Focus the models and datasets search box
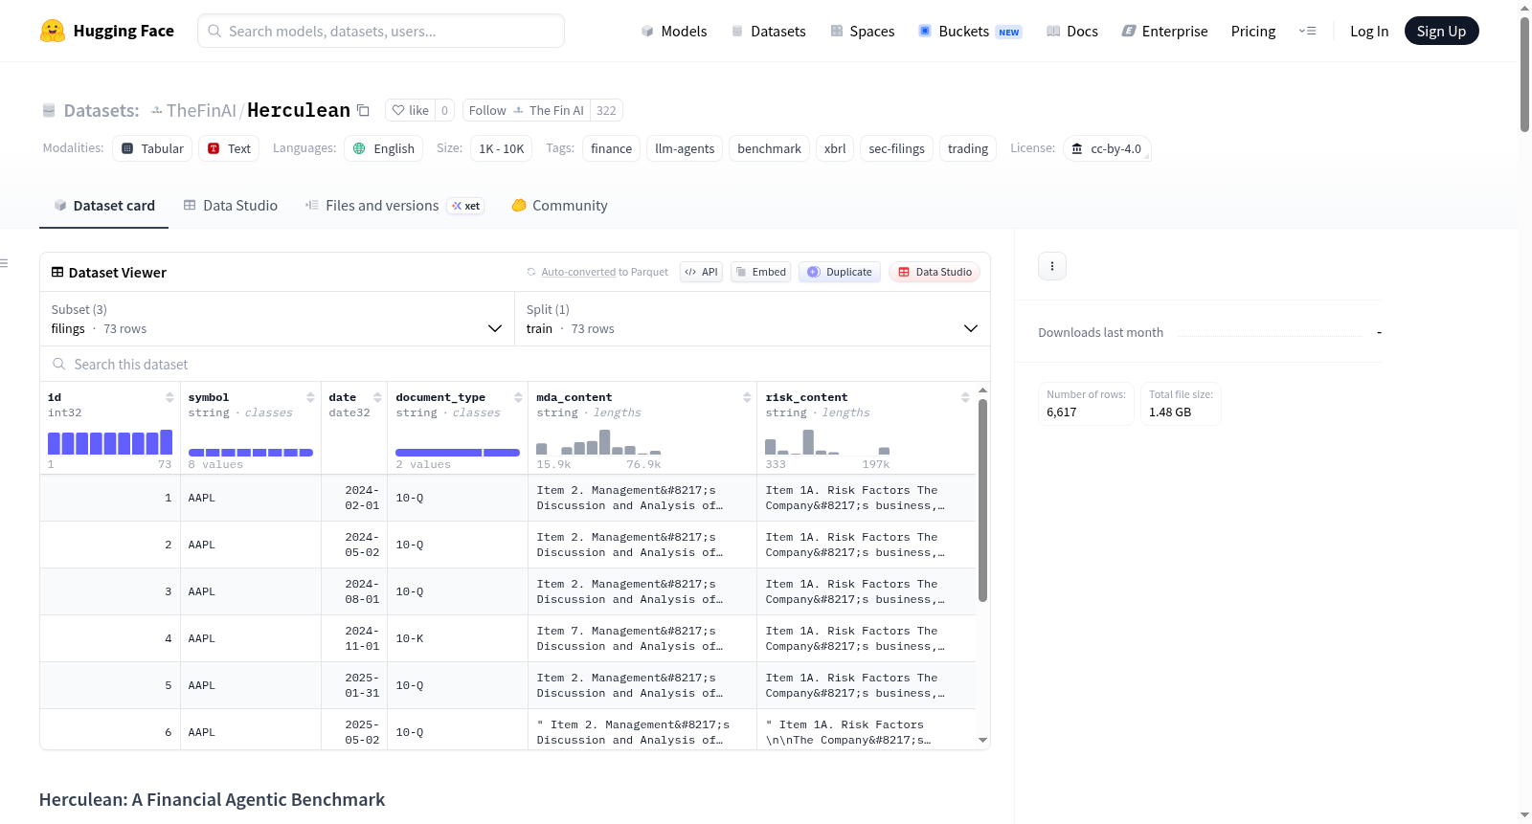Screen dimensions: 1532x824 tap(381, 31)
